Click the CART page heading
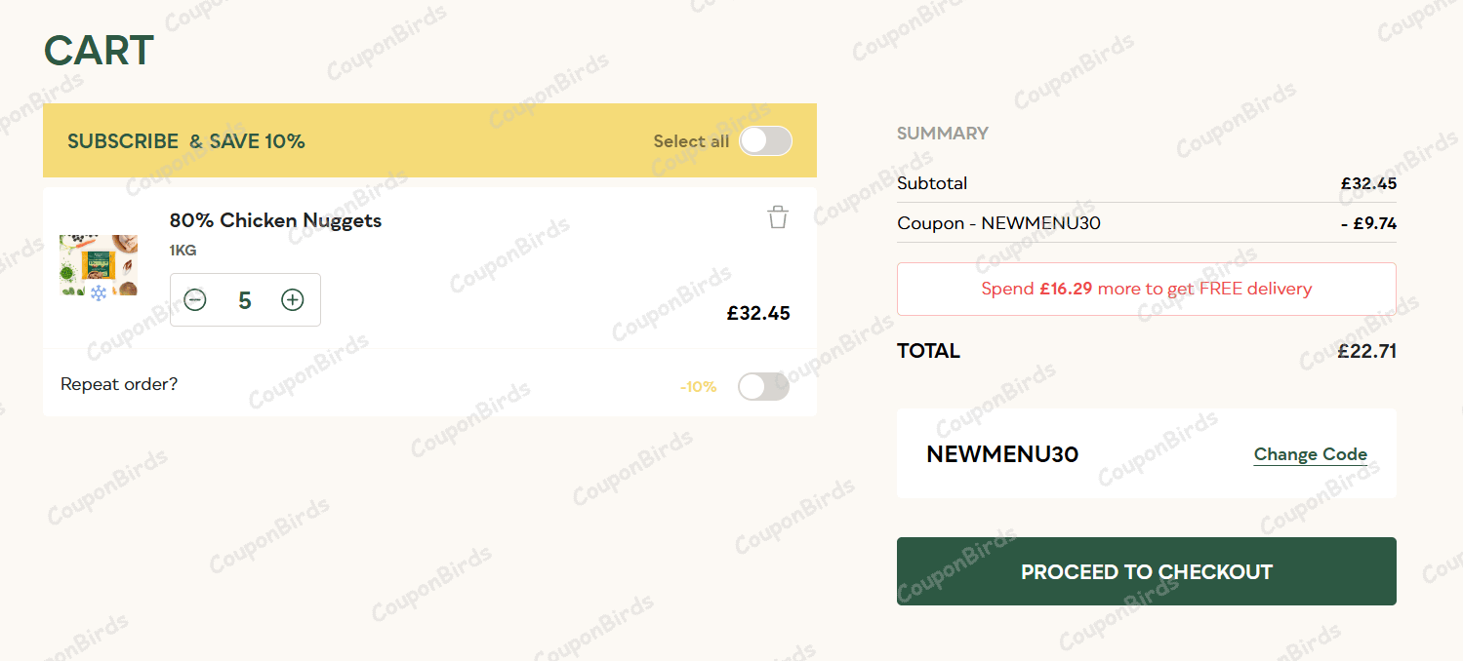This screenshot has width=1463, height=661. pyautogui.click(x=99, y=51)
